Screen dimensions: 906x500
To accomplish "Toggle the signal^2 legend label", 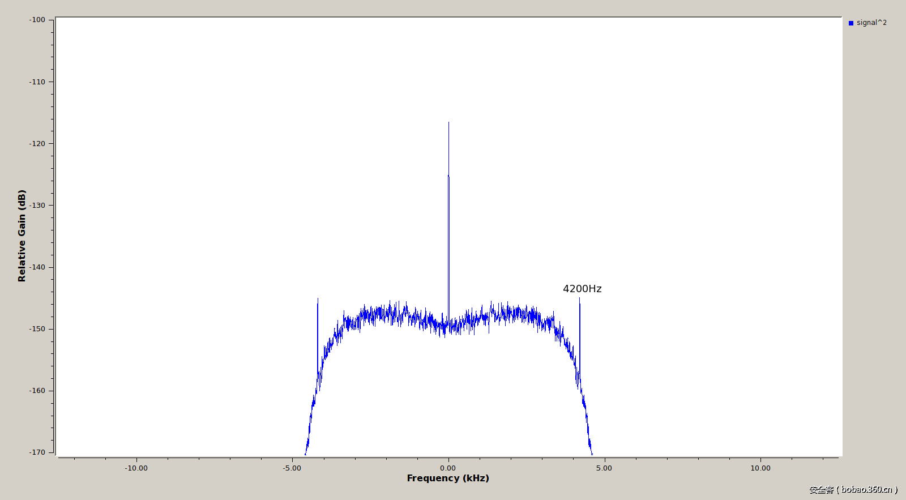I will (x=871, y=23).
